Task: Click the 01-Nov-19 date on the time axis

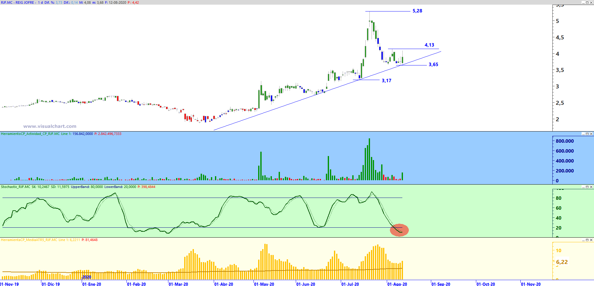Action: coord(9,284)
